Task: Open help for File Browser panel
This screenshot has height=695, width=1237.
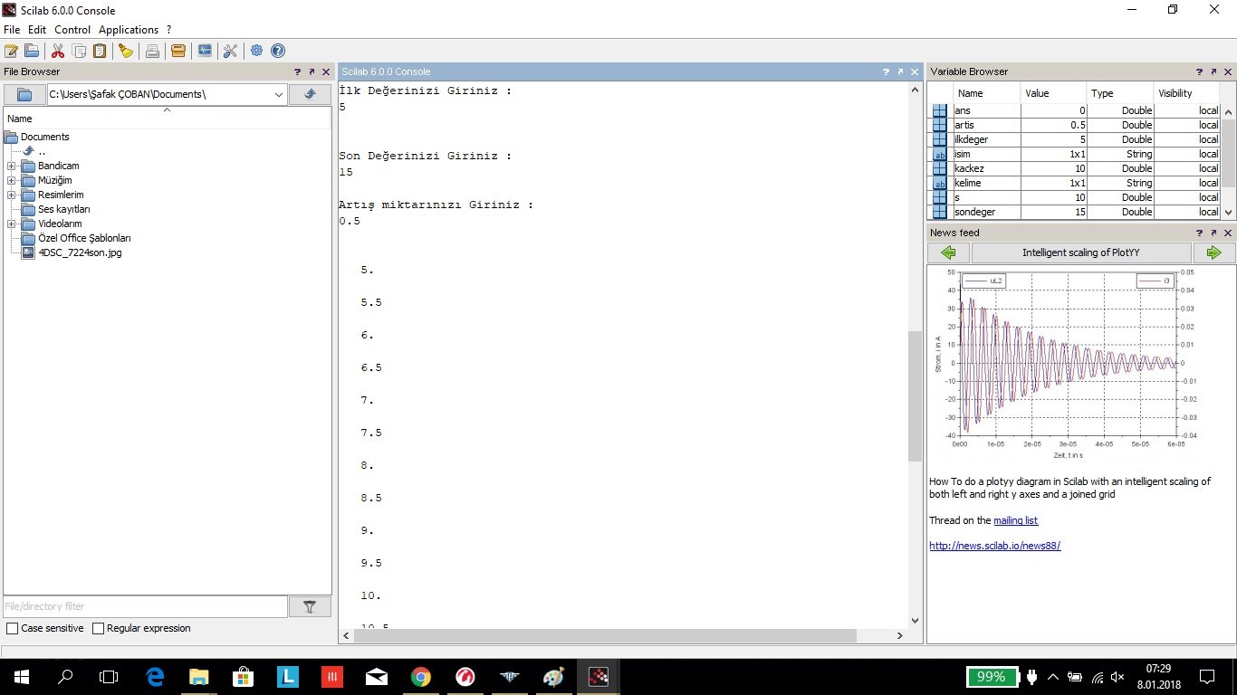Action: [x=297, y=71]
